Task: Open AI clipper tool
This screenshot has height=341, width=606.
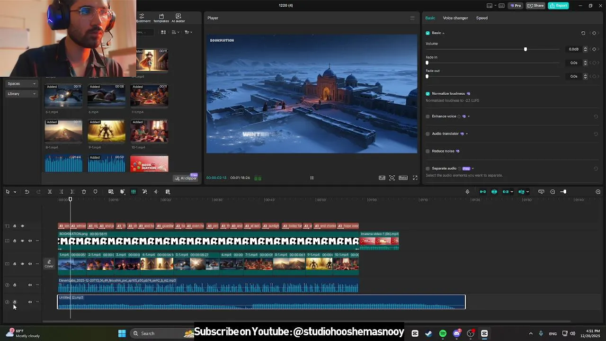Action: click(x=186, y=178)
